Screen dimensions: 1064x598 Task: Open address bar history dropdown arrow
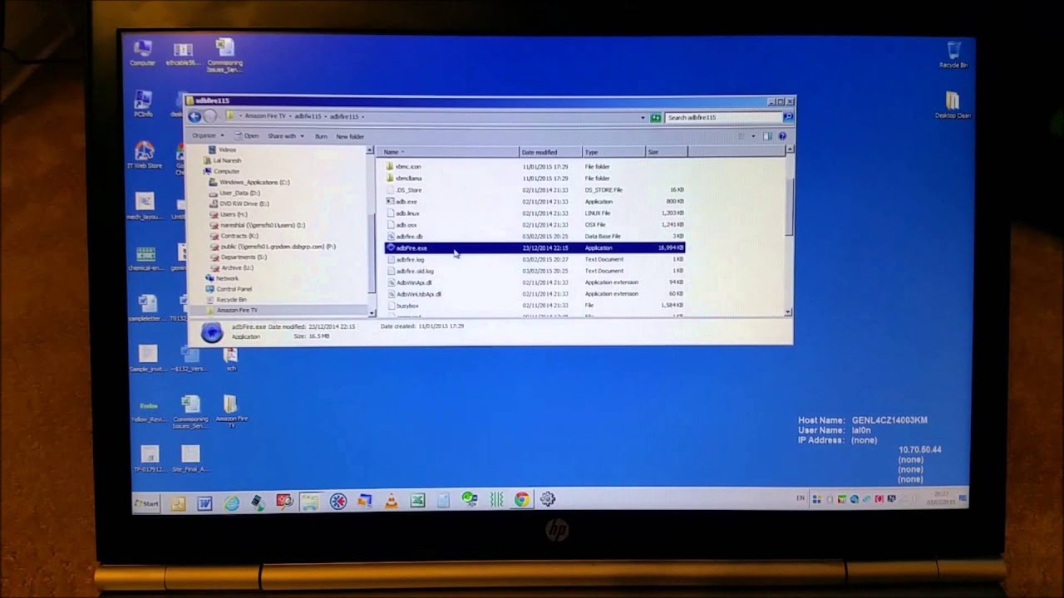click(x=643, y=118)
